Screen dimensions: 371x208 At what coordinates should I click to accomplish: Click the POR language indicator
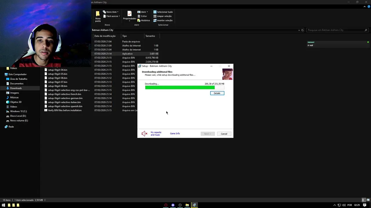coord(350,205)
